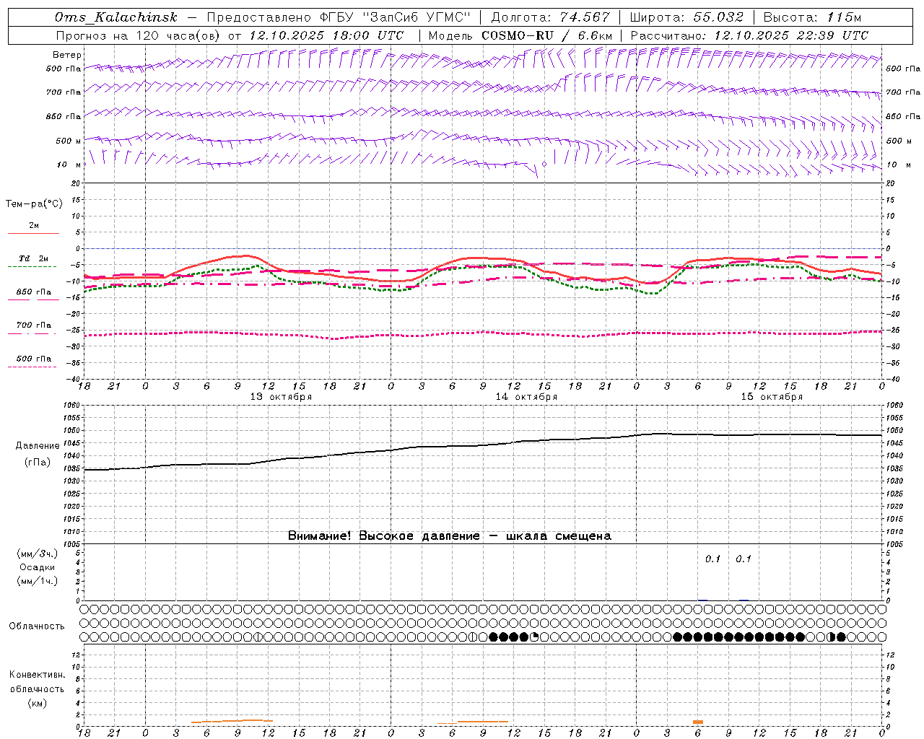Click the '(мм/1ч.)' precipitation unit label
The image size is (924, 739).
[x=38, y=581]
